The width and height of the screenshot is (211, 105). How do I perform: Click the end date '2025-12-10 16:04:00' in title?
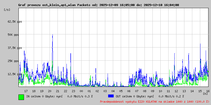161,5
